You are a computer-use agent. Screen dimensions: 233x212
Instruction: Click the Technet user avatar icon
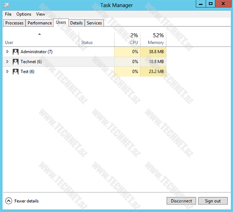[x=16, y=62]
